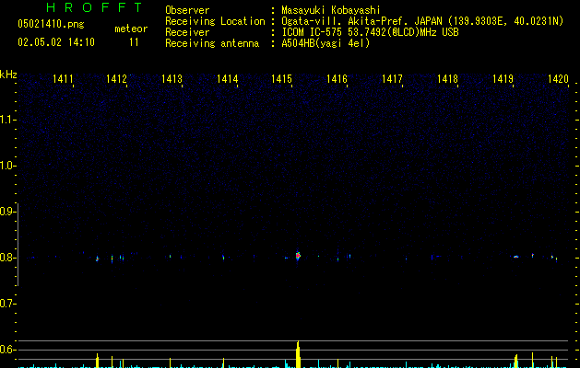Select the ICOM IC-575 53.7492 MHz USB text
This screenshot has width=580, height=368.
pyautogui.click(x=371, y=32)
